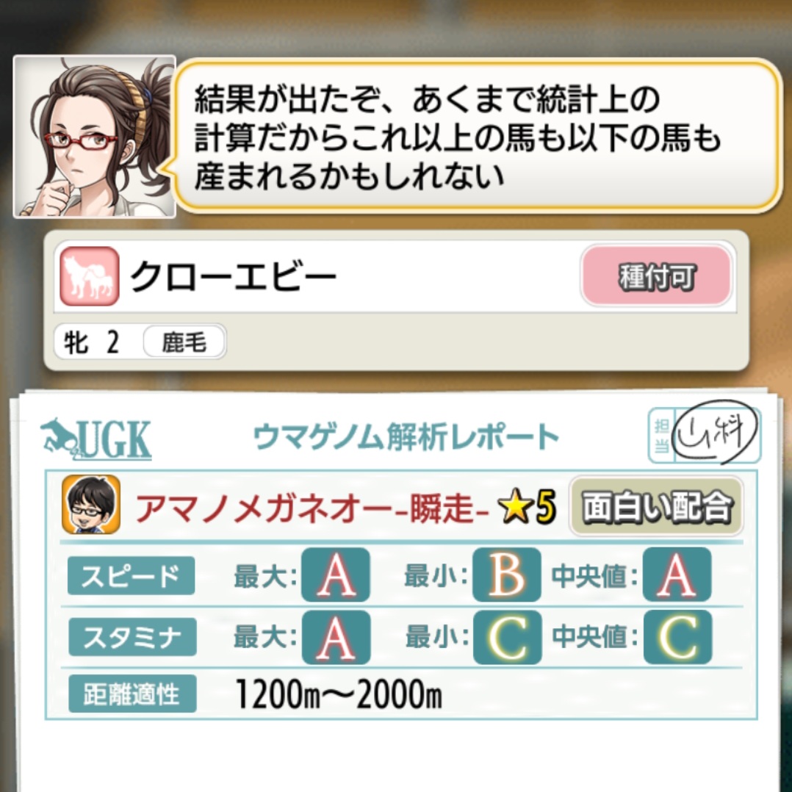Click the speed median A grade badge
The width and height of the screenshot is (792, 792).
tap(677, 575)
